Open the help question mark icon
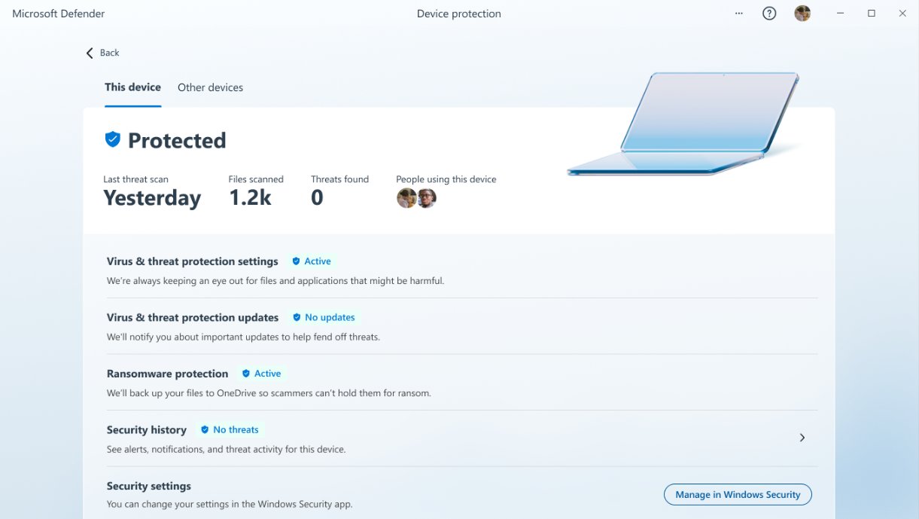 [769, 14]
